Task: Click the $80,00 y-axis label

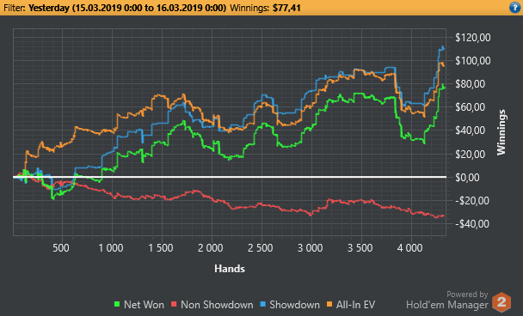Action: pyautogui.click(x=470, y=84)
